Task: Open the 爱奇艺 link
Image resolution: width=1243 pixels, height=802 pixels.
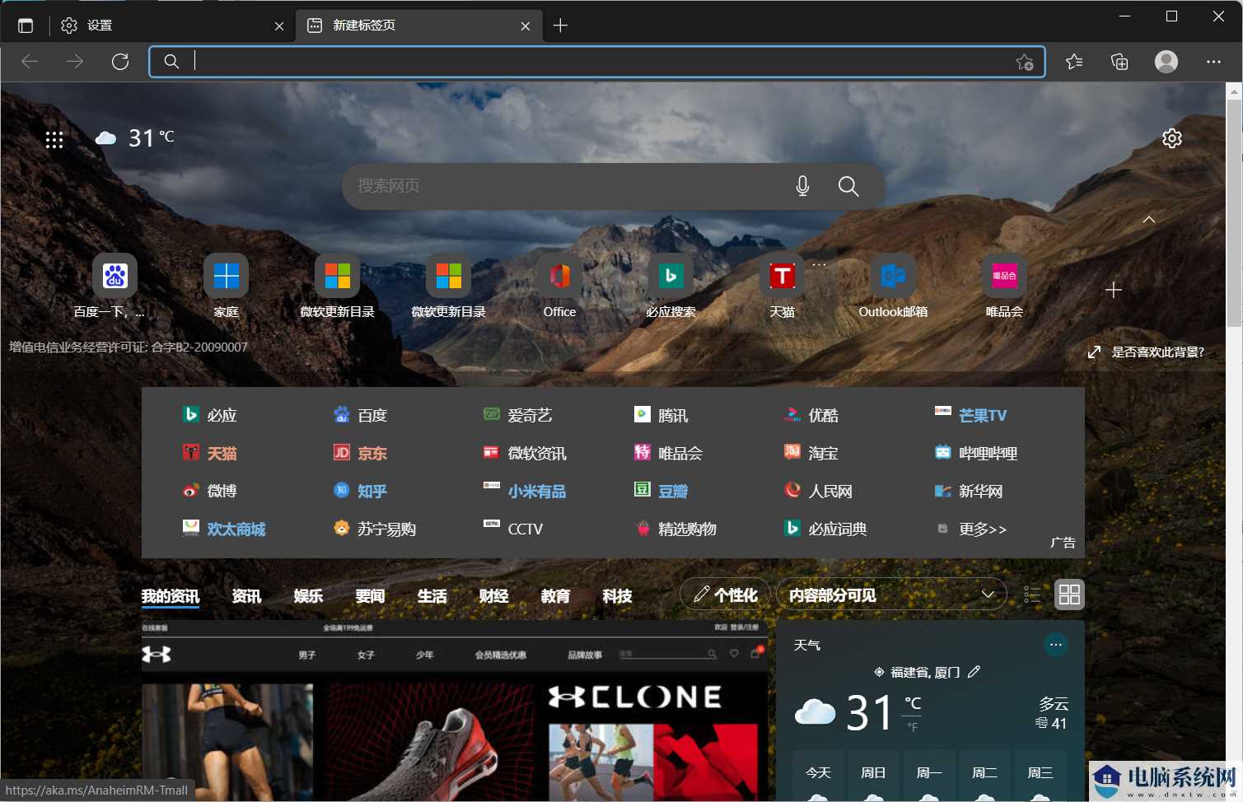Action: (517, 415)
